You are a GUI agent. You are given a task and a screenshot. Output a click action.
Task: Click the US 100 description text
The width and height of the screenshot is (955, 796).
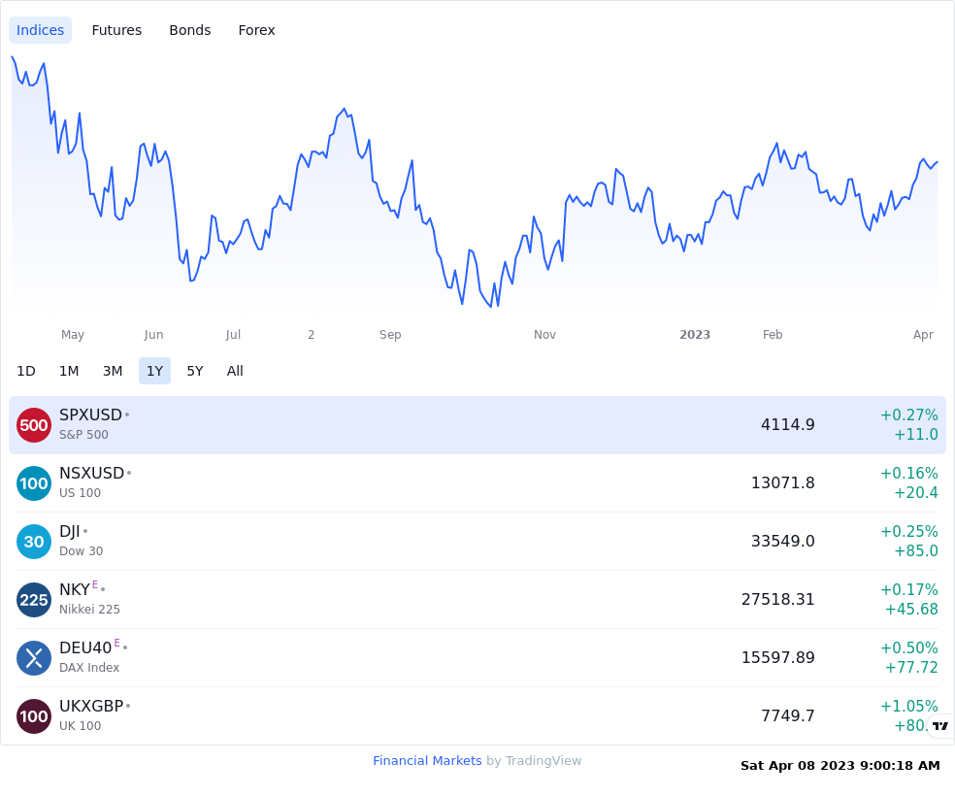pos(80,493)
